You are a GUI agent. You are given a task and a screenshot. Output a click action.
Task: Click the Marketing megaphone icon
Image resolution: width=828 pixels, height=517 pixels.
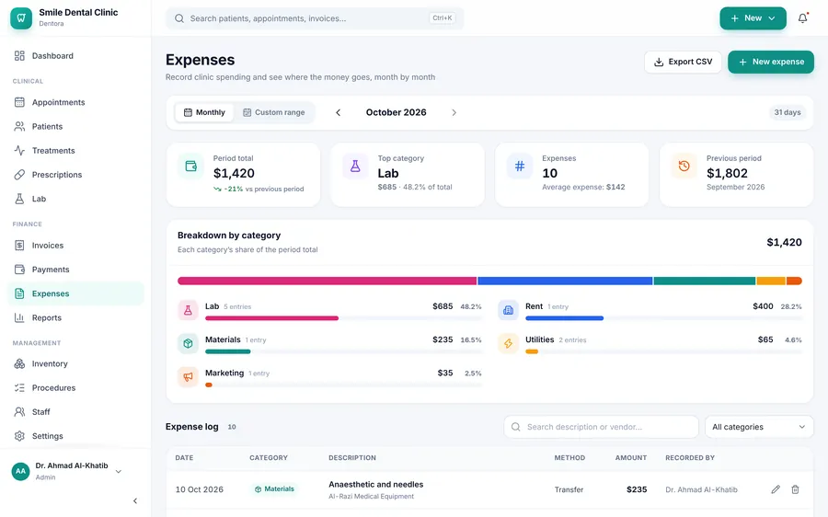(x=188, y=377)
